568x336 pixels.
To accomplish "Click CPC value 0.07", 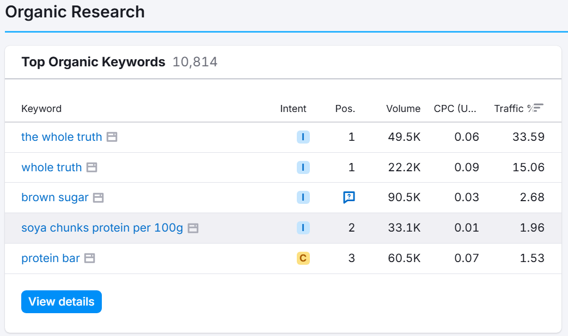I will tap(467, 258).
